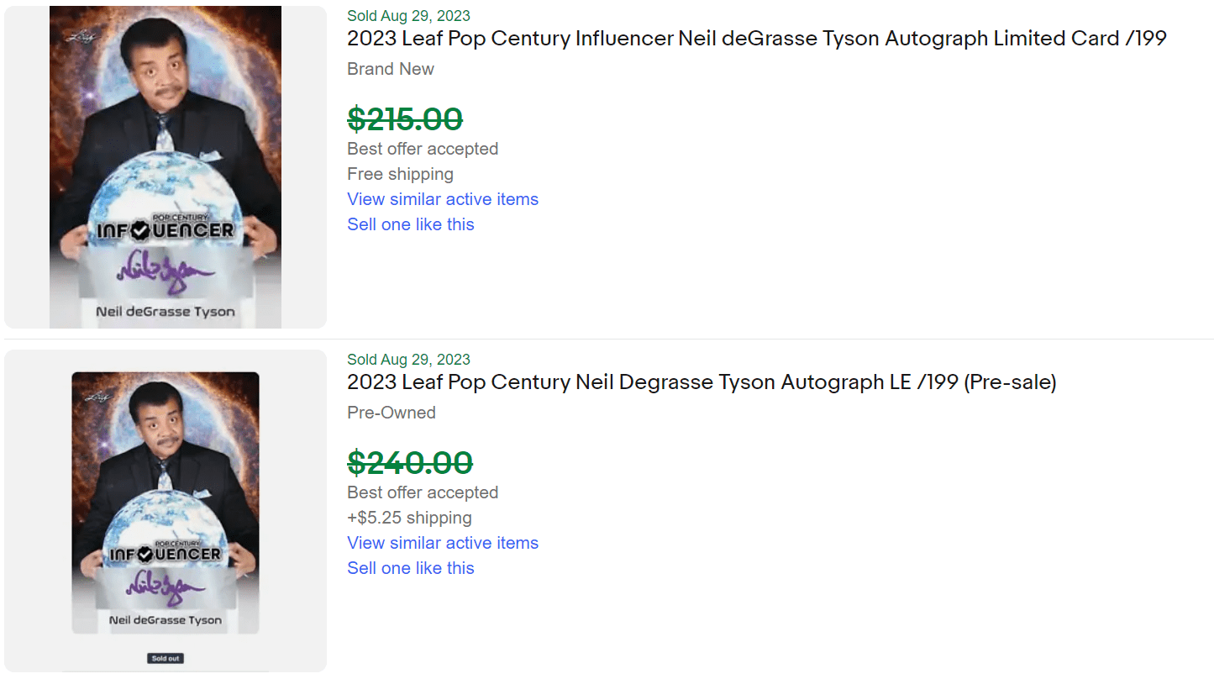Select the crossed-out $215.00 price

[x=405, y=118]
